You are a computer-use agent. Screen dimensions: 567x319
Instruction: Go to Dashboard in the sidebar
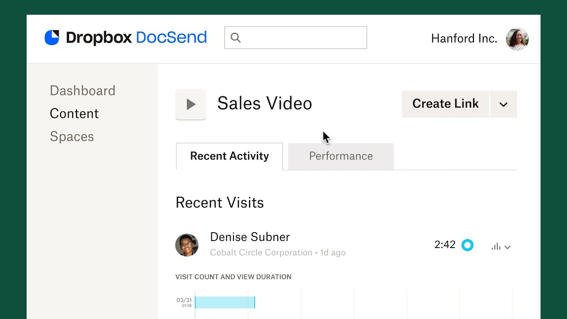pyautogui.click(x=82, y=90)
